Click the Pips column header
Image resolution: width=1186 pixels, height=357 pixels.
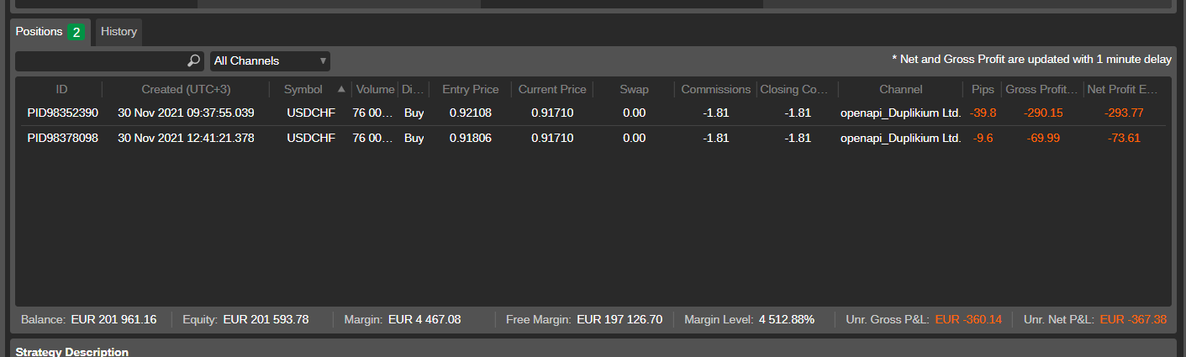pos(983,89)
